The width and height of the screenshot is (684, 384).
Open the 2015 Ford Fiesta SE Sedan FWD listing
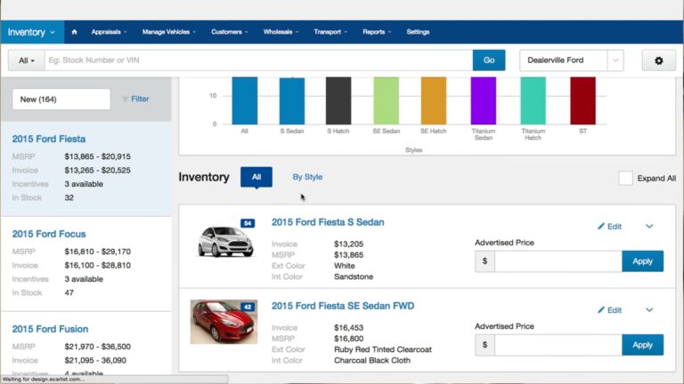pyautogui.click(x=343, y=306)
